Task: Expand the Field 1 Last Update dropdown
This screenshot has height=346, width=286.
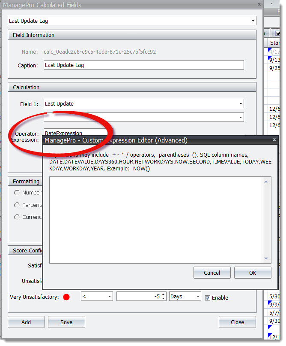Action: click(241, 104)
